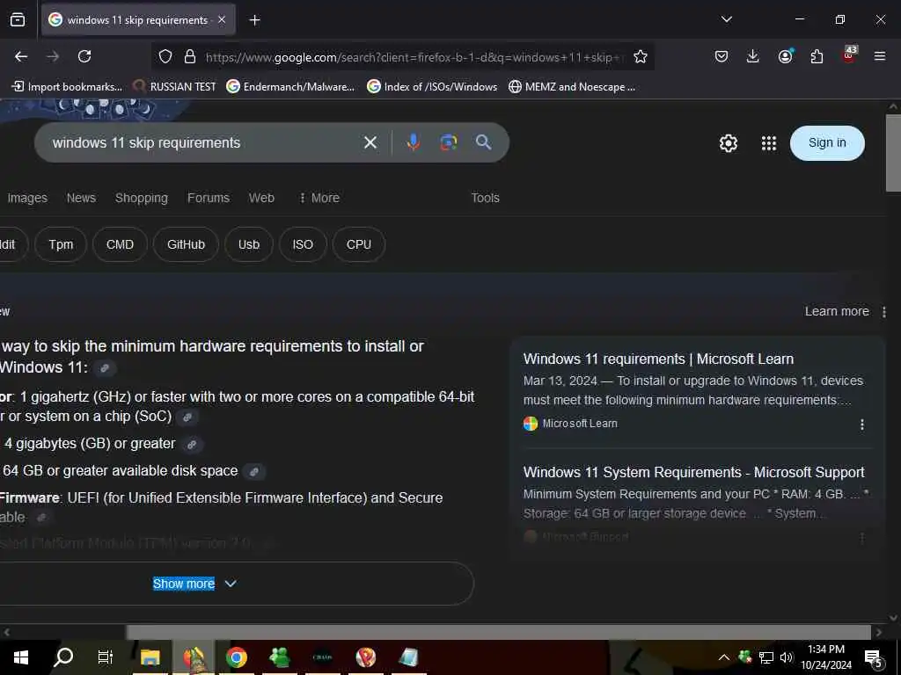This screenshot has height=675, width=901.
Task: Open AI overview three-dot options
Action: [x=883, y=312]
